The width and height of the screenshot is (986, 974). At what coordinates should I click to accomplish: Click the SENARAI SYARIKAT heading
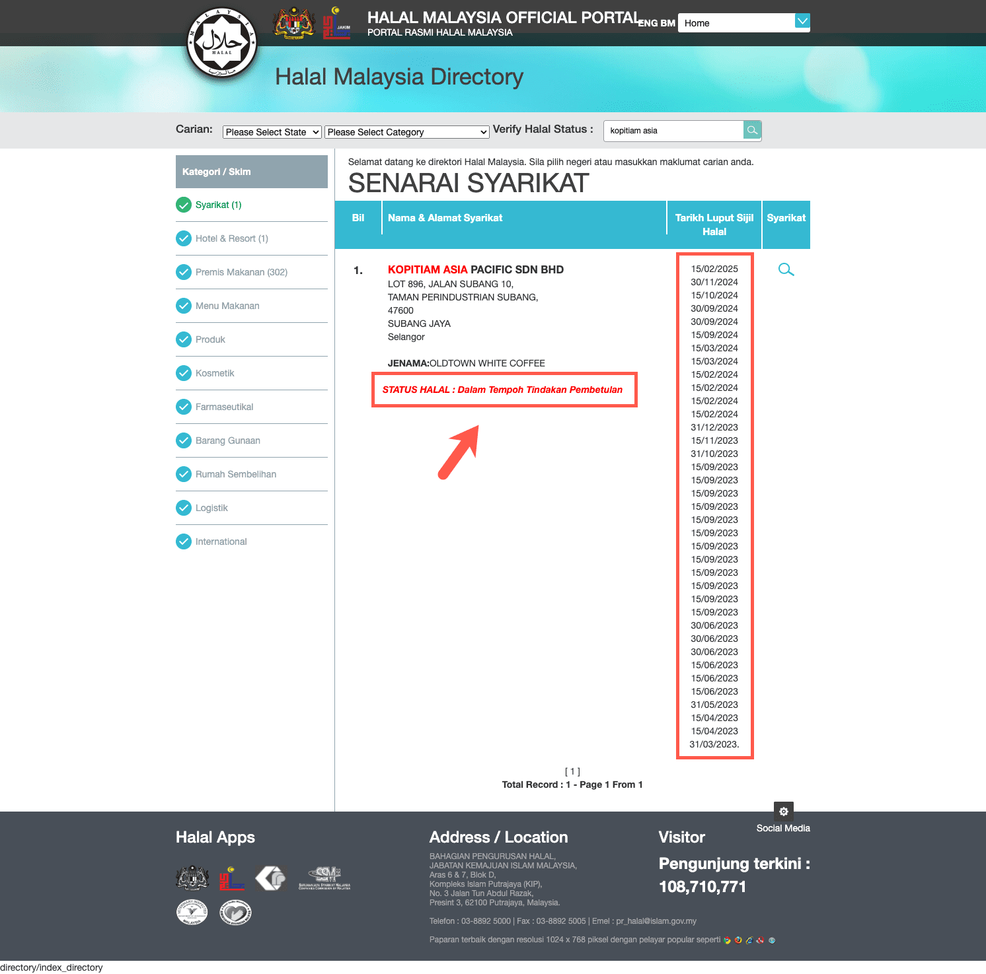[x=469, y=183]
